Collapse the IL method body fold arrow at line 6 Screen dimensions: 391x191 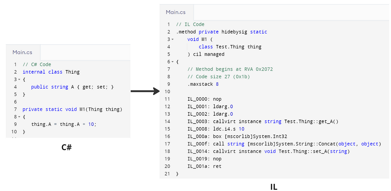[x=173, y=62]
